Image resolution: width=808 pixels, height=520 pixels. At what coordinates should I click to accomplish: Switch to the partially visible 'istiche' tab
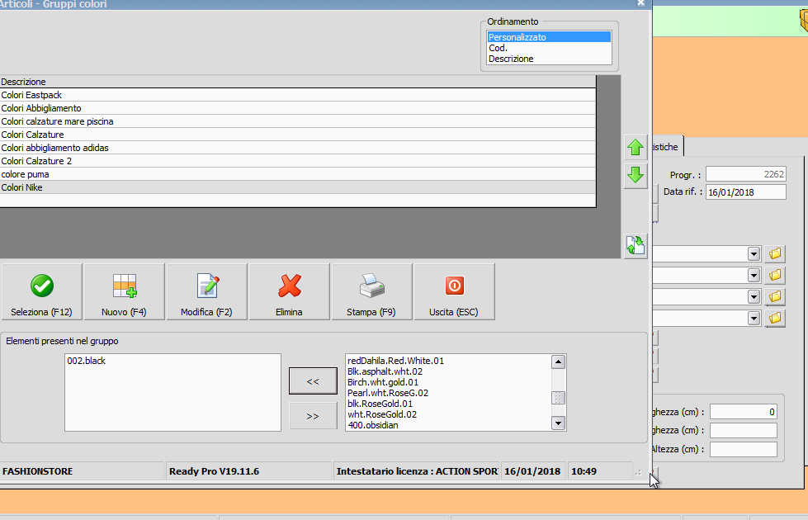pyautogui.click(x=668, y=147)
